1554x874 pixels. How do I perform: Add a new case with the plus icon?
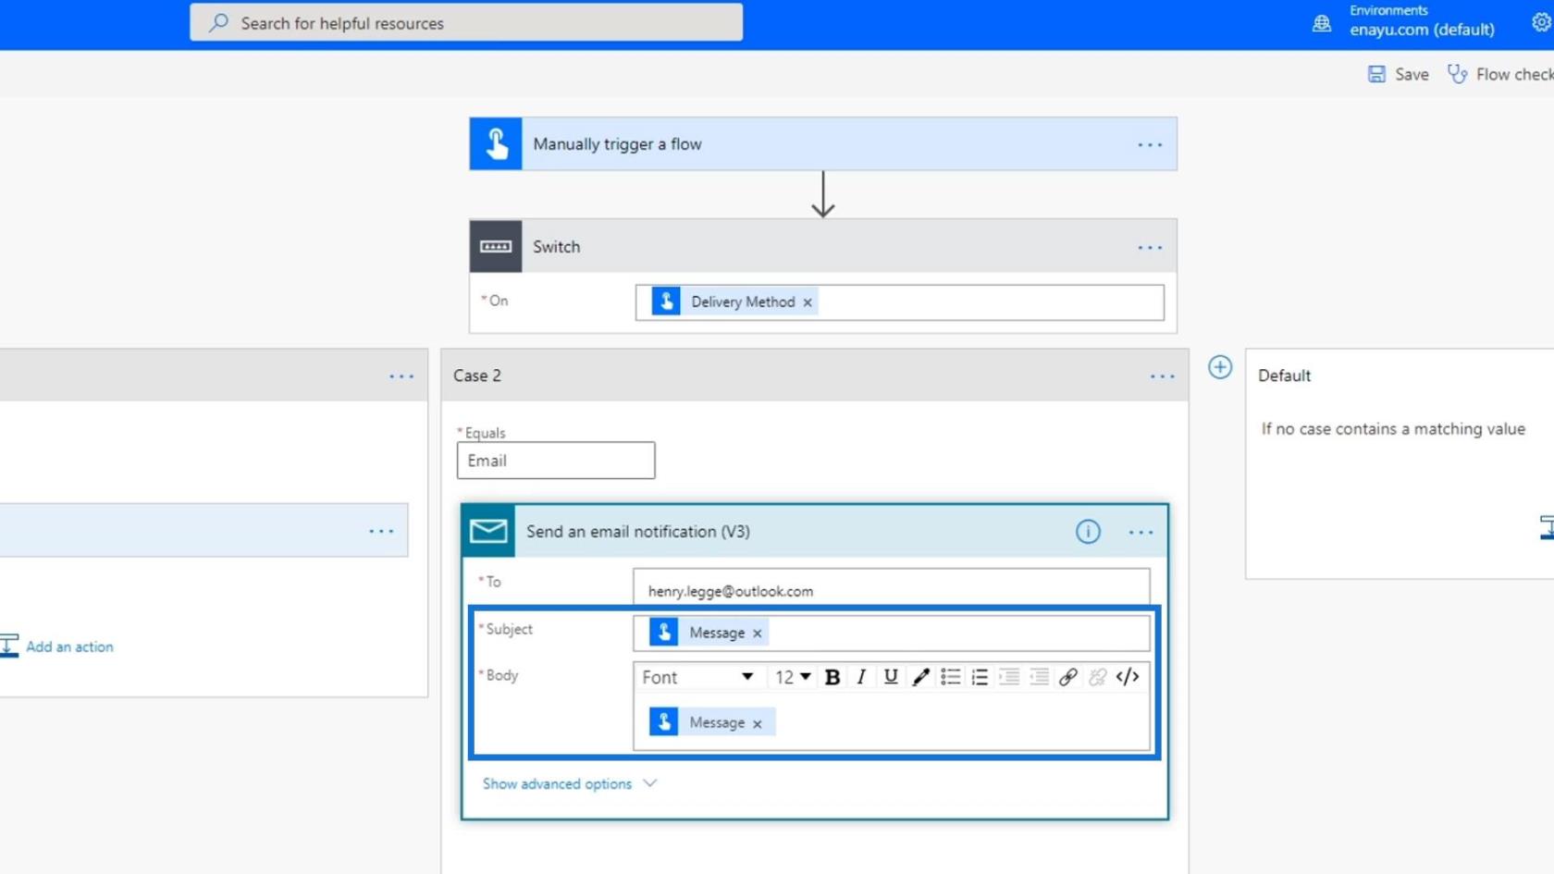pos(1220,367)
